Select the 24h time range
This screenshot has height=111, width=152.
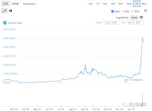click(90, 4)
